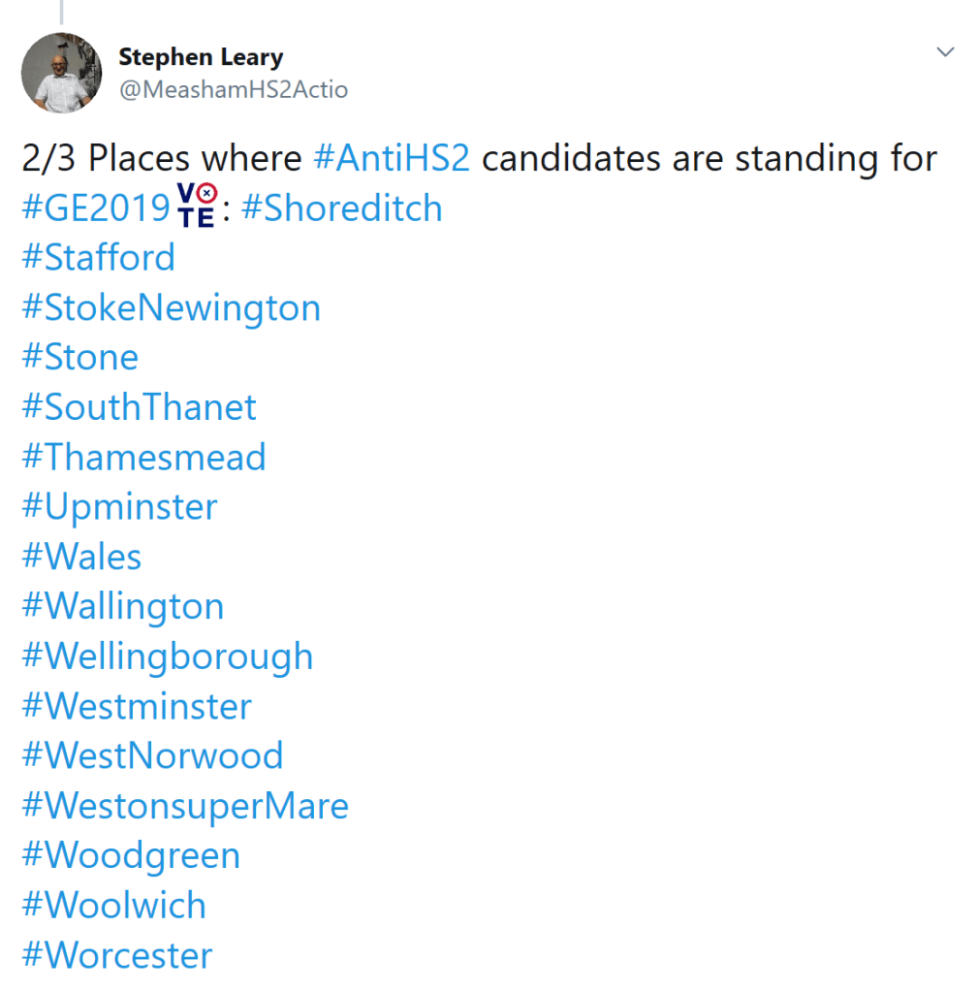Click the #Upminster hashtag
Image resolution: width=978 pixels, height=992 pixels.
tap(119, 507)
